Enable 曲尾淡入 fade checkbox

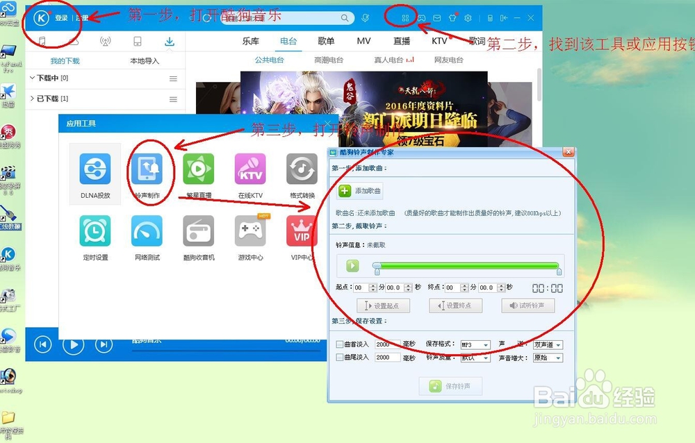340,357
